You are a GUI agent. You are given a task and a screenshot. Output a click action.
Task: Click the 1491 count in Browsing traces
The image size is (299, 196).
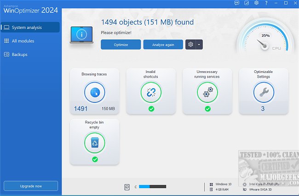click(80, 109)
